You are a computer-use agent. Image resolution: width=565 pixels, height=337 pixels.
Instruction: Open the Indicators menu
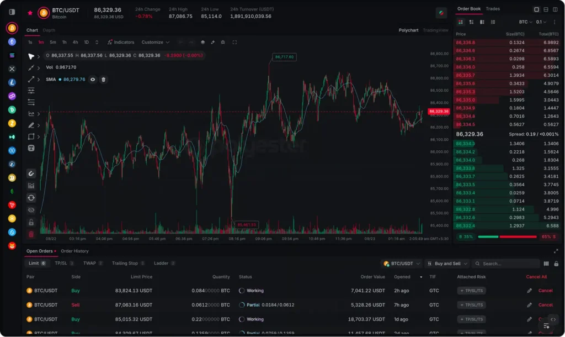point(121,42)
